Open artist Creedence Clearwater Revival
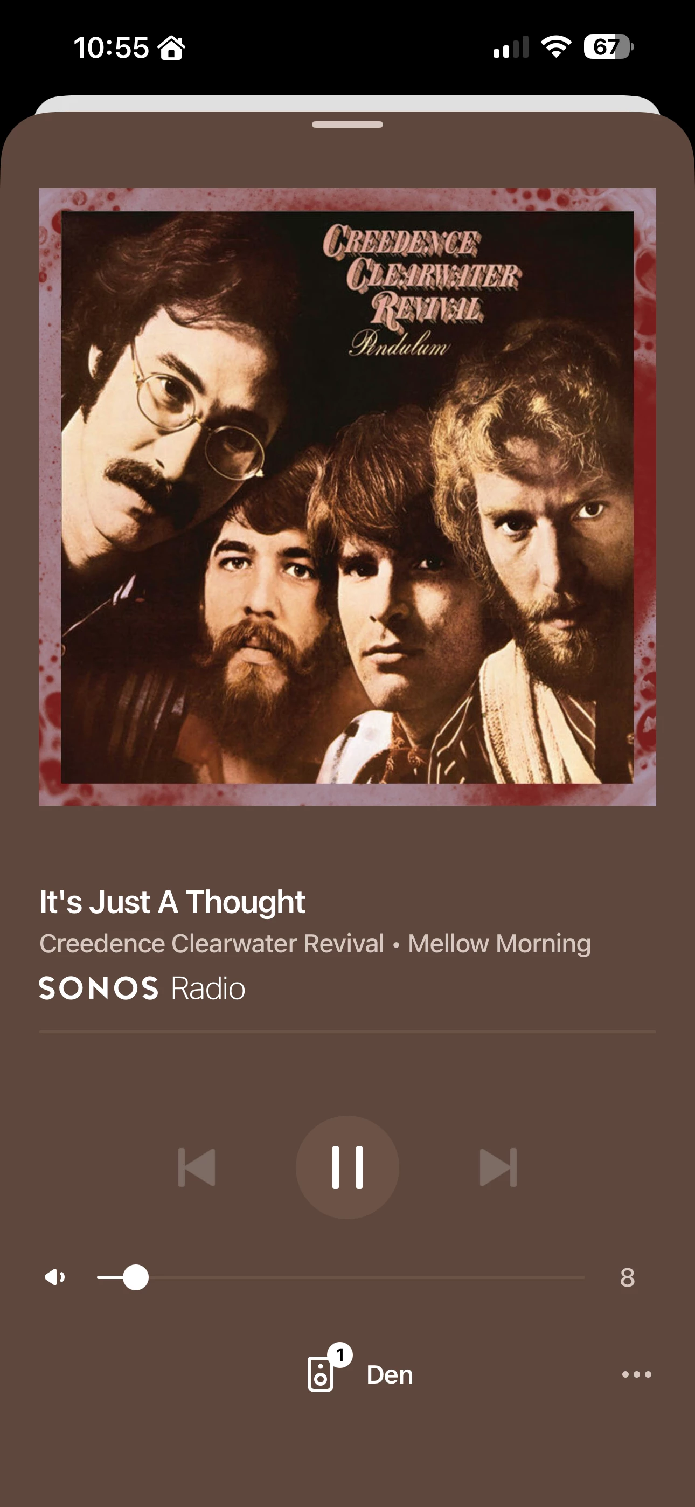 click(212, 943)
